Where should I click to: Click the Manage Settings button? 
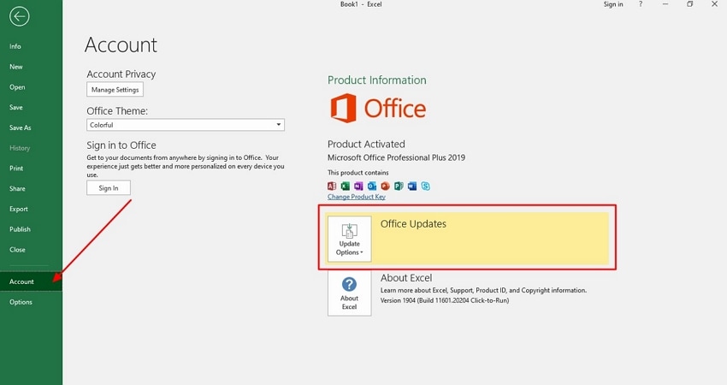115,90
